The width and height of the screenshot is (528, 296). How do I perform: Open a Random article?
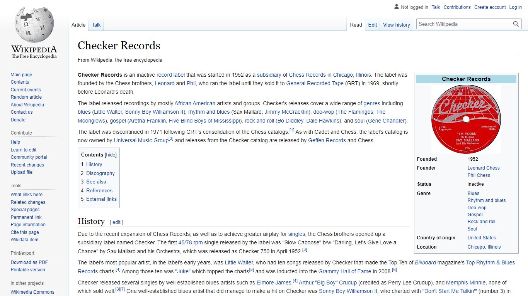click(x=26, y=97)
